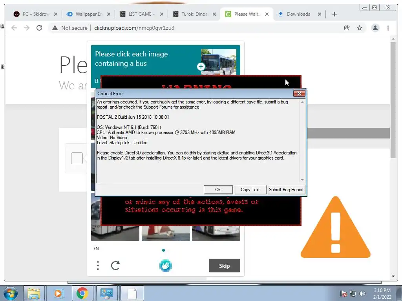Click Submit Bug Report button
Image resolution: width=402 pixels, height=301 pixels.
[286, 190]
